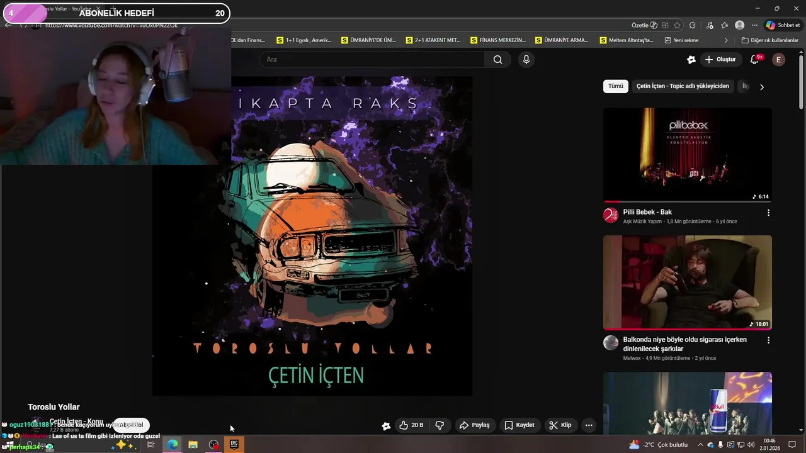Open bookmark ÜMRANİYE ARMA...
806x453 pixels.
562,40
